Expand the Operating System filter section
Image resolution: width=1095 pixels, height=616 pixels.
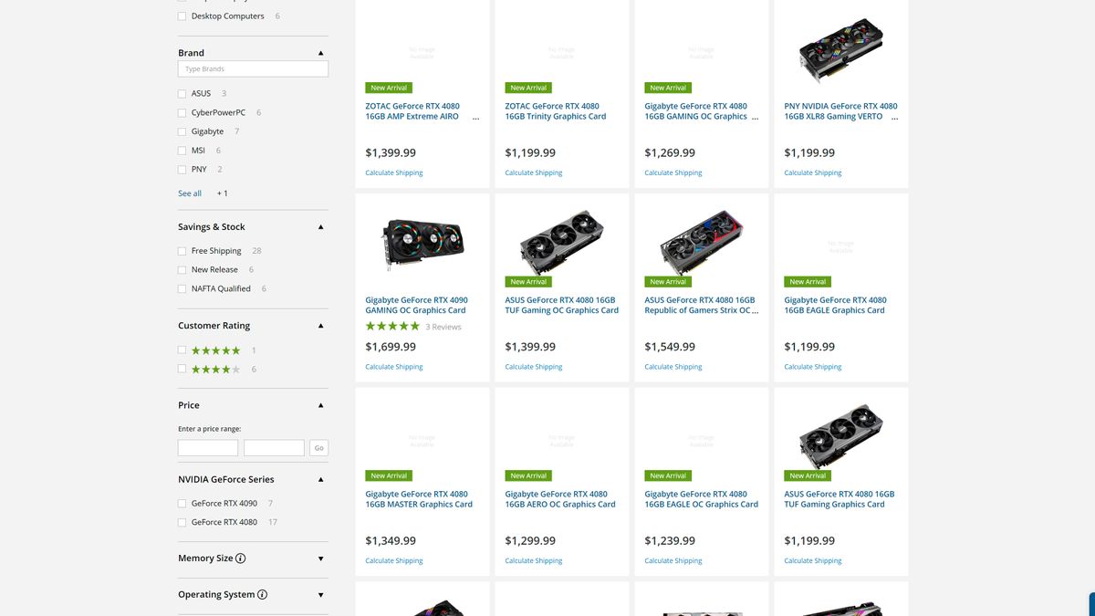click(x=321, y=595)
